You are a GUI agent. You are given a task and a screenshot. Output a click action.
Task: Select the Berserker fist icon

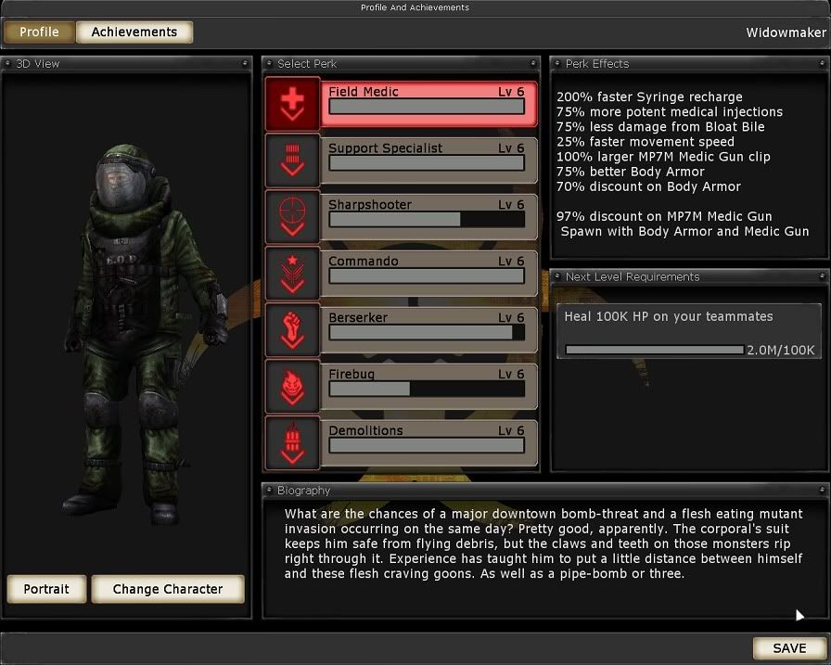click(292, 329)
